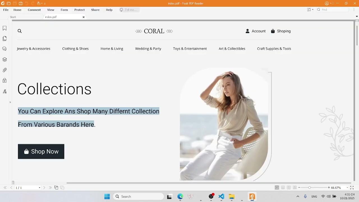359x202 pixels.
Task: Switch to facing pages view mode
Action: (289, 188)
